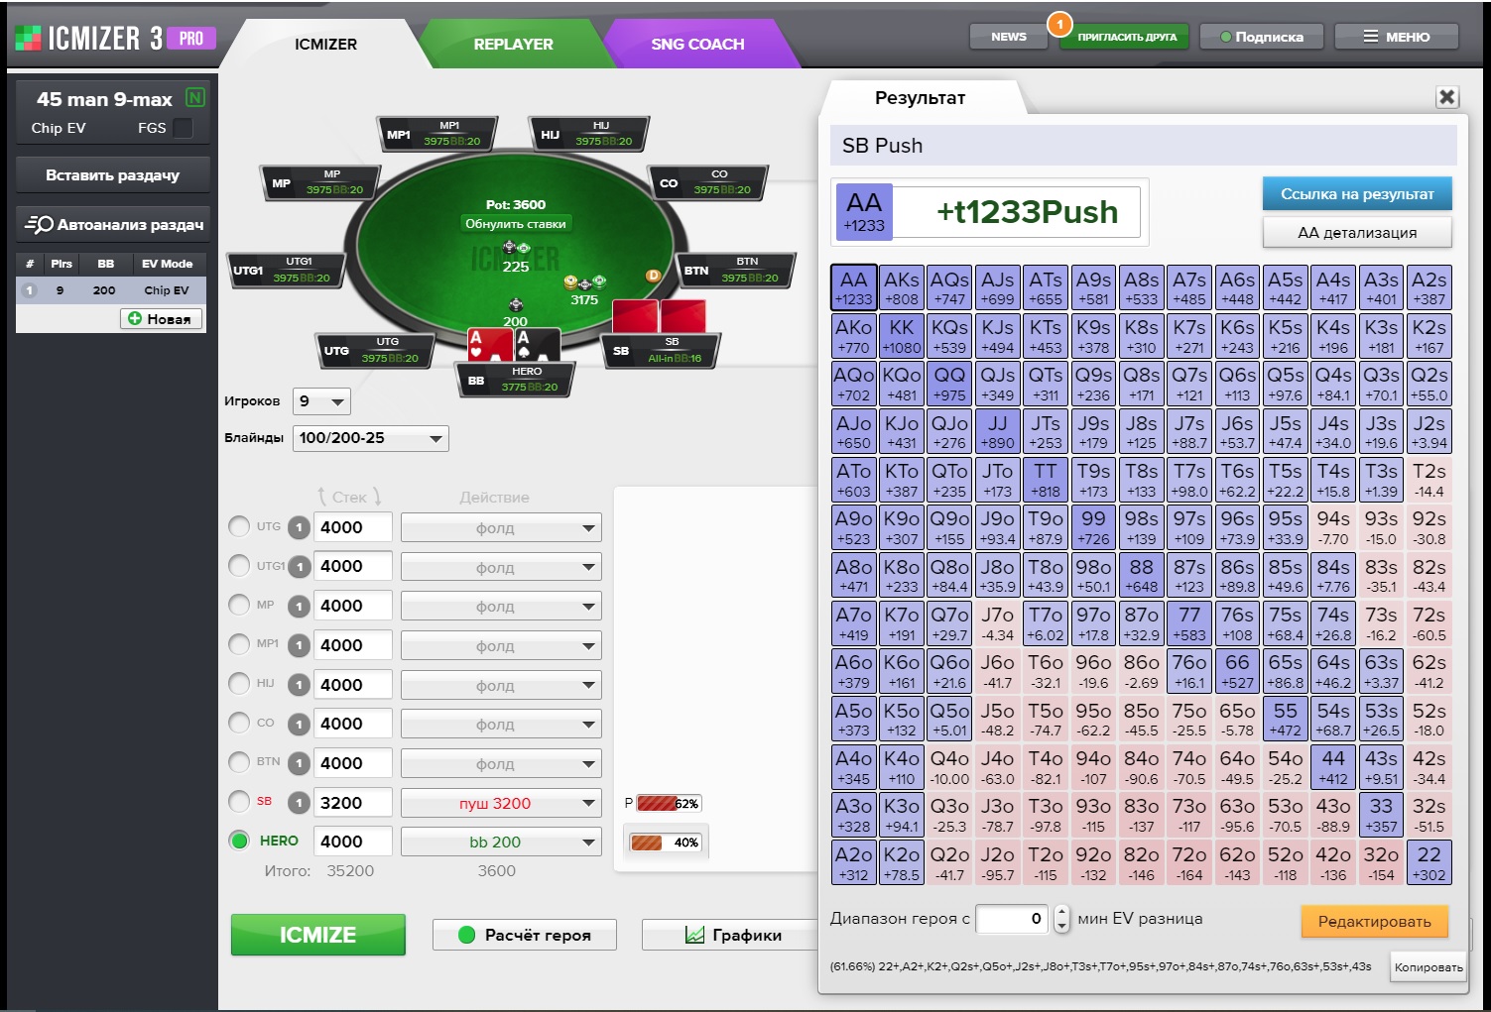
Task: Select the HIJ radio button
Action: point(239,683)
